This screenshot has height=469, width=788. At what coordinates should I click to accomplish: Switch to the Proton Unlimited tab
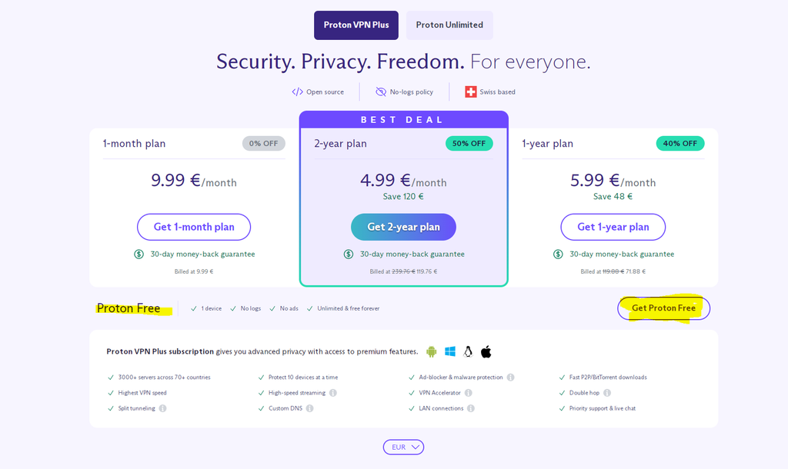pos(449,25)
